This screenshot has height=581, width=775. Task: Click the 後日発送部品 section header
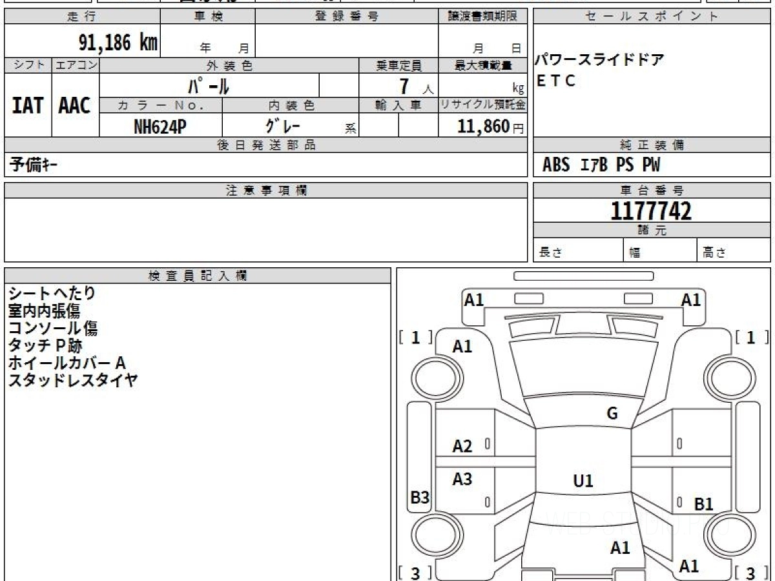266,145
